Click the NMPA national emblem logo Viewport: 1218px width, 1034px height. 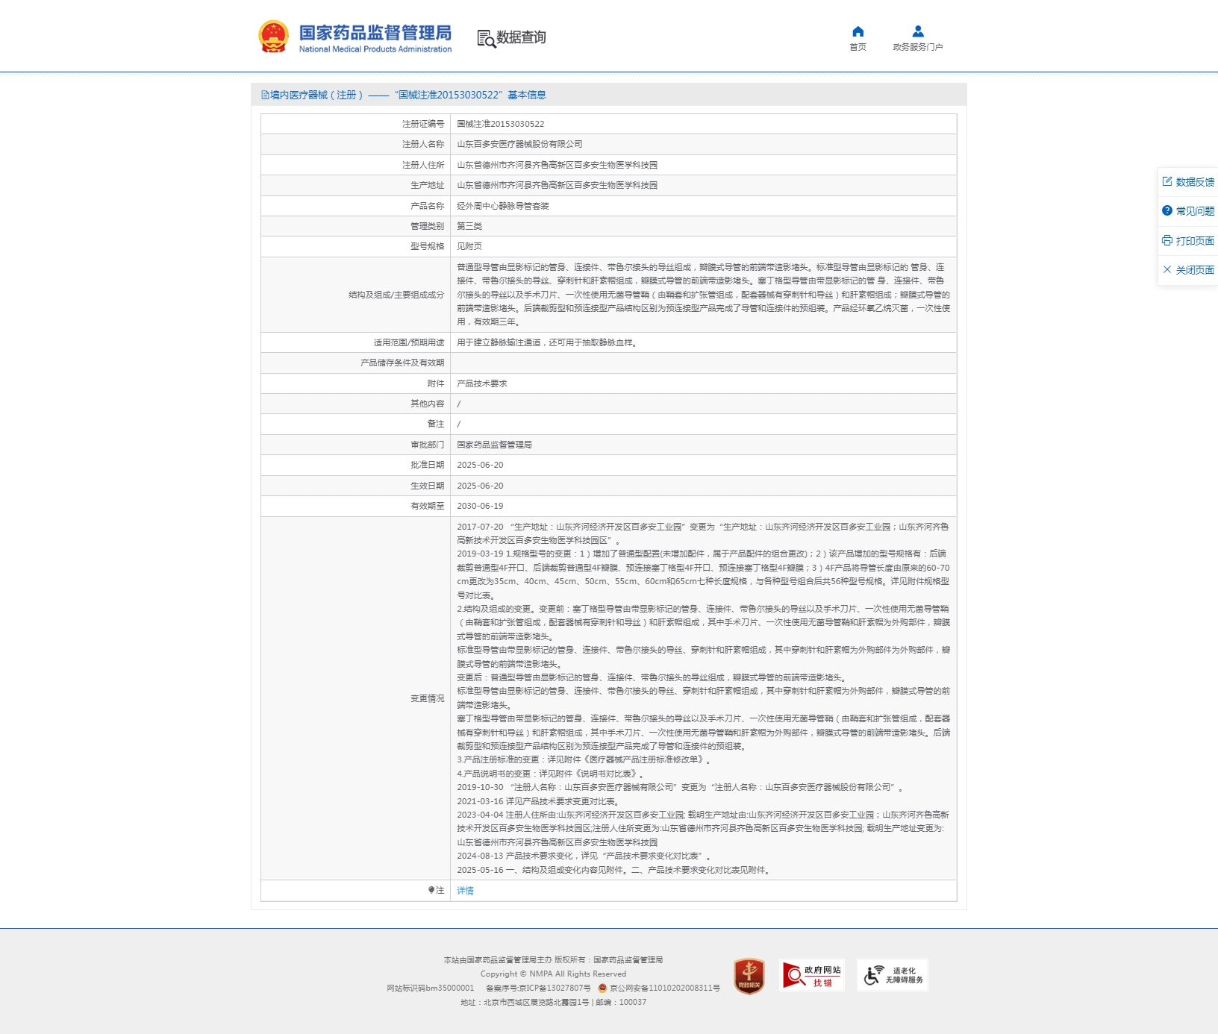273,37
